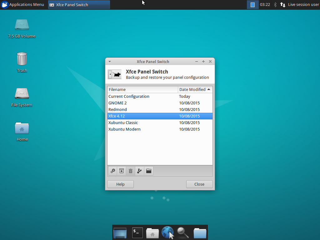Open the web browser from the dock
The height and width of the screenshot is (240, 320).
167,232
